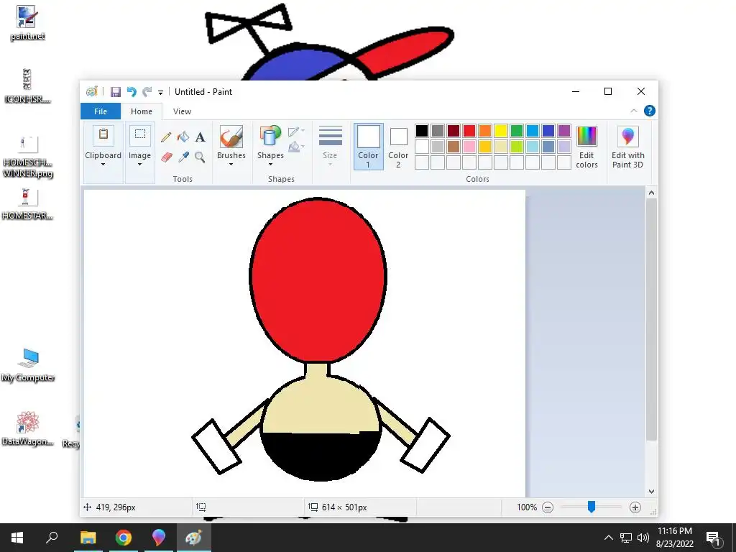The width and height of the screenshot is (736, 552).
Task: Collapse the ribbon with the chevron
Action: point(634,111)
